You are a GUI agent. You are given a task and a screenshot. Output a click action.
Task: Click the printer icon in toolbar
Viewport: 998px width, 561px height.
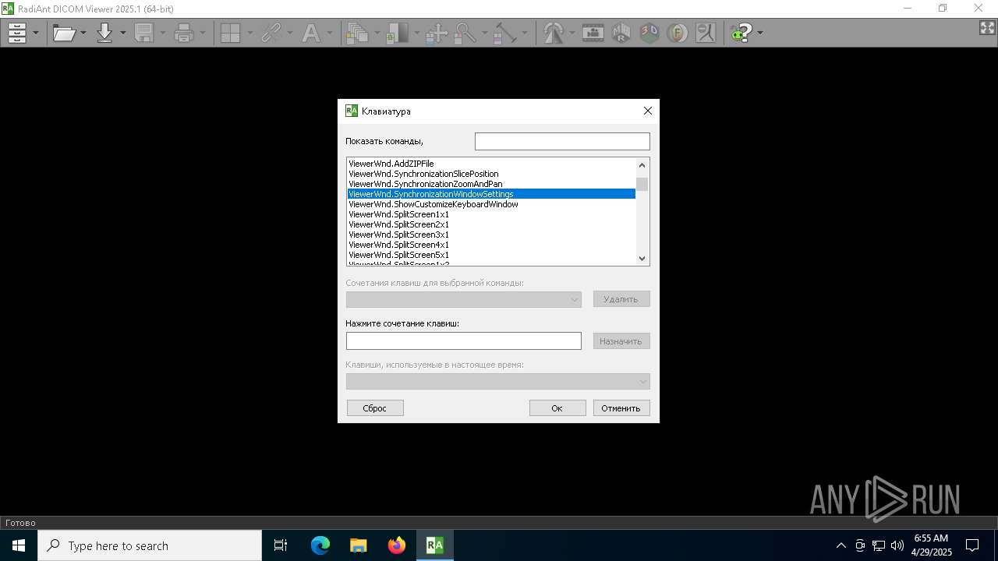(x=184, y=33)
